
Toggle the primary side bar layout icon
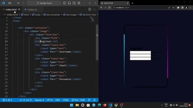pyautogui.click(x=65, y=3)
